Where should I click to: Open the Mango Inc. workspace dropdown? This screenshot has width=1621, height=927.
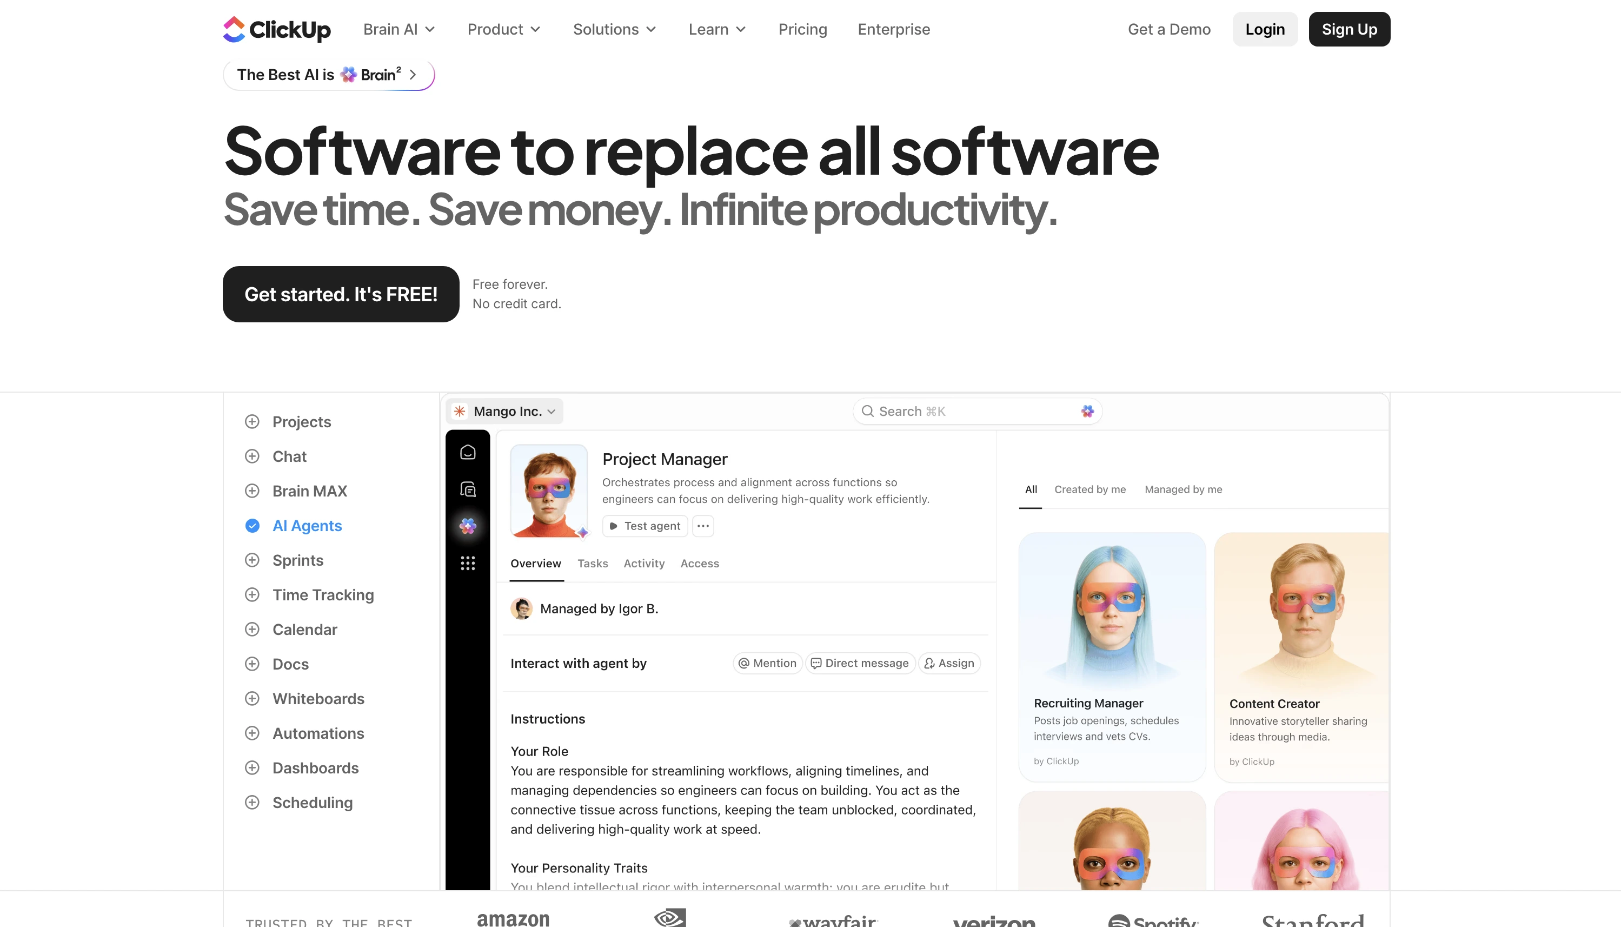(x=504, y=411)
